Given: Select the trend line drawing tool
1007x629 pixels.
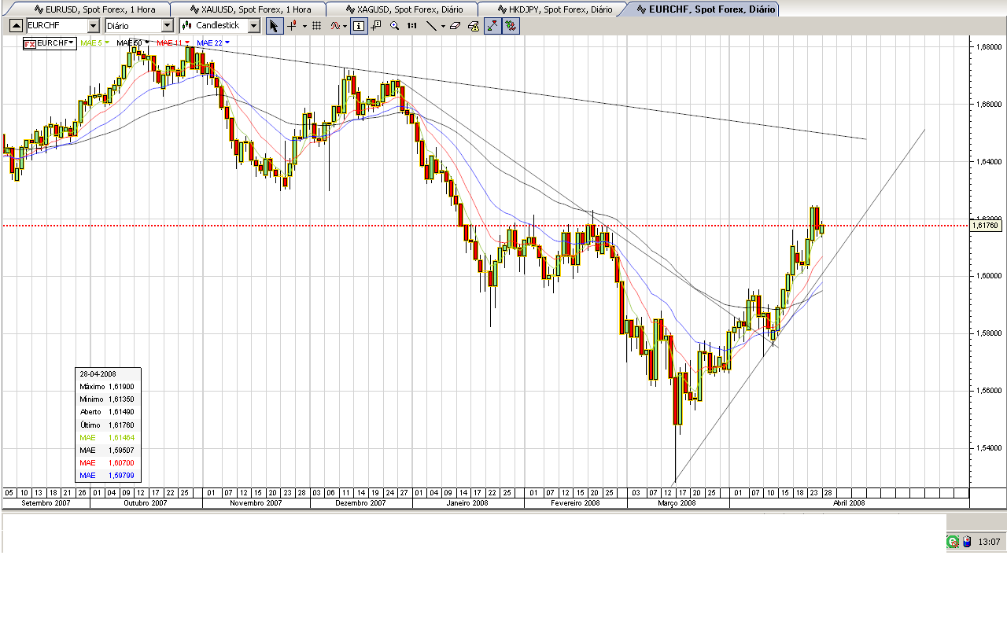Looking at the screenshot, I should pos(431,26).
